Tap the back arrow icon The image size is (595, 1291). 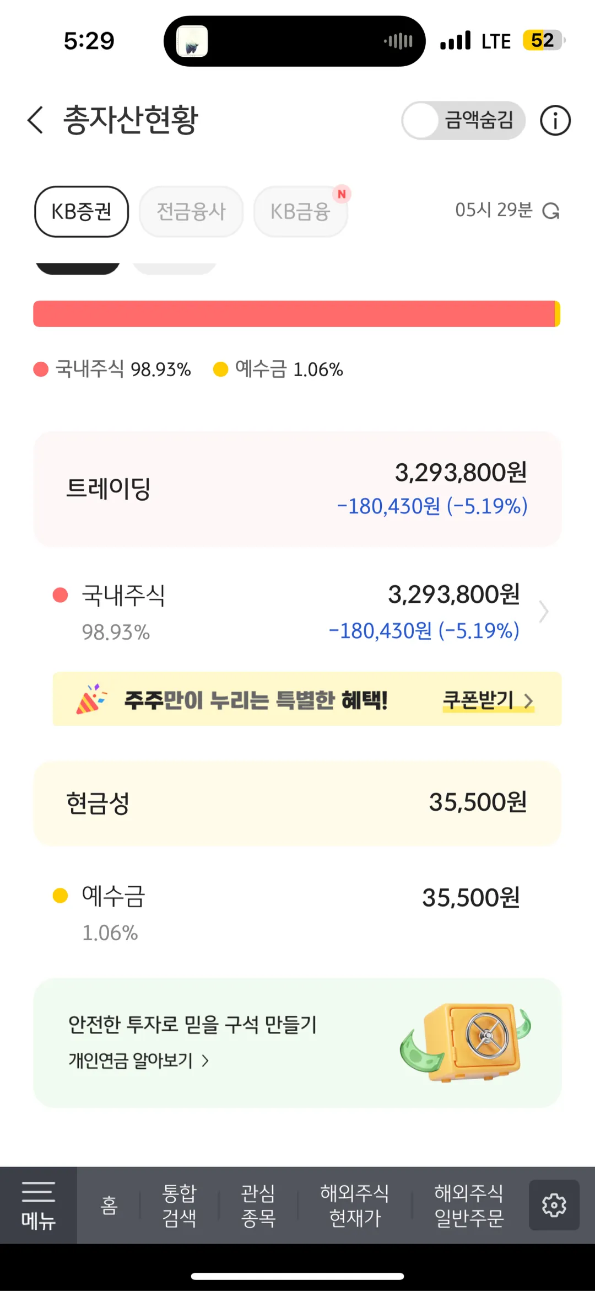(x=35, y=120)
